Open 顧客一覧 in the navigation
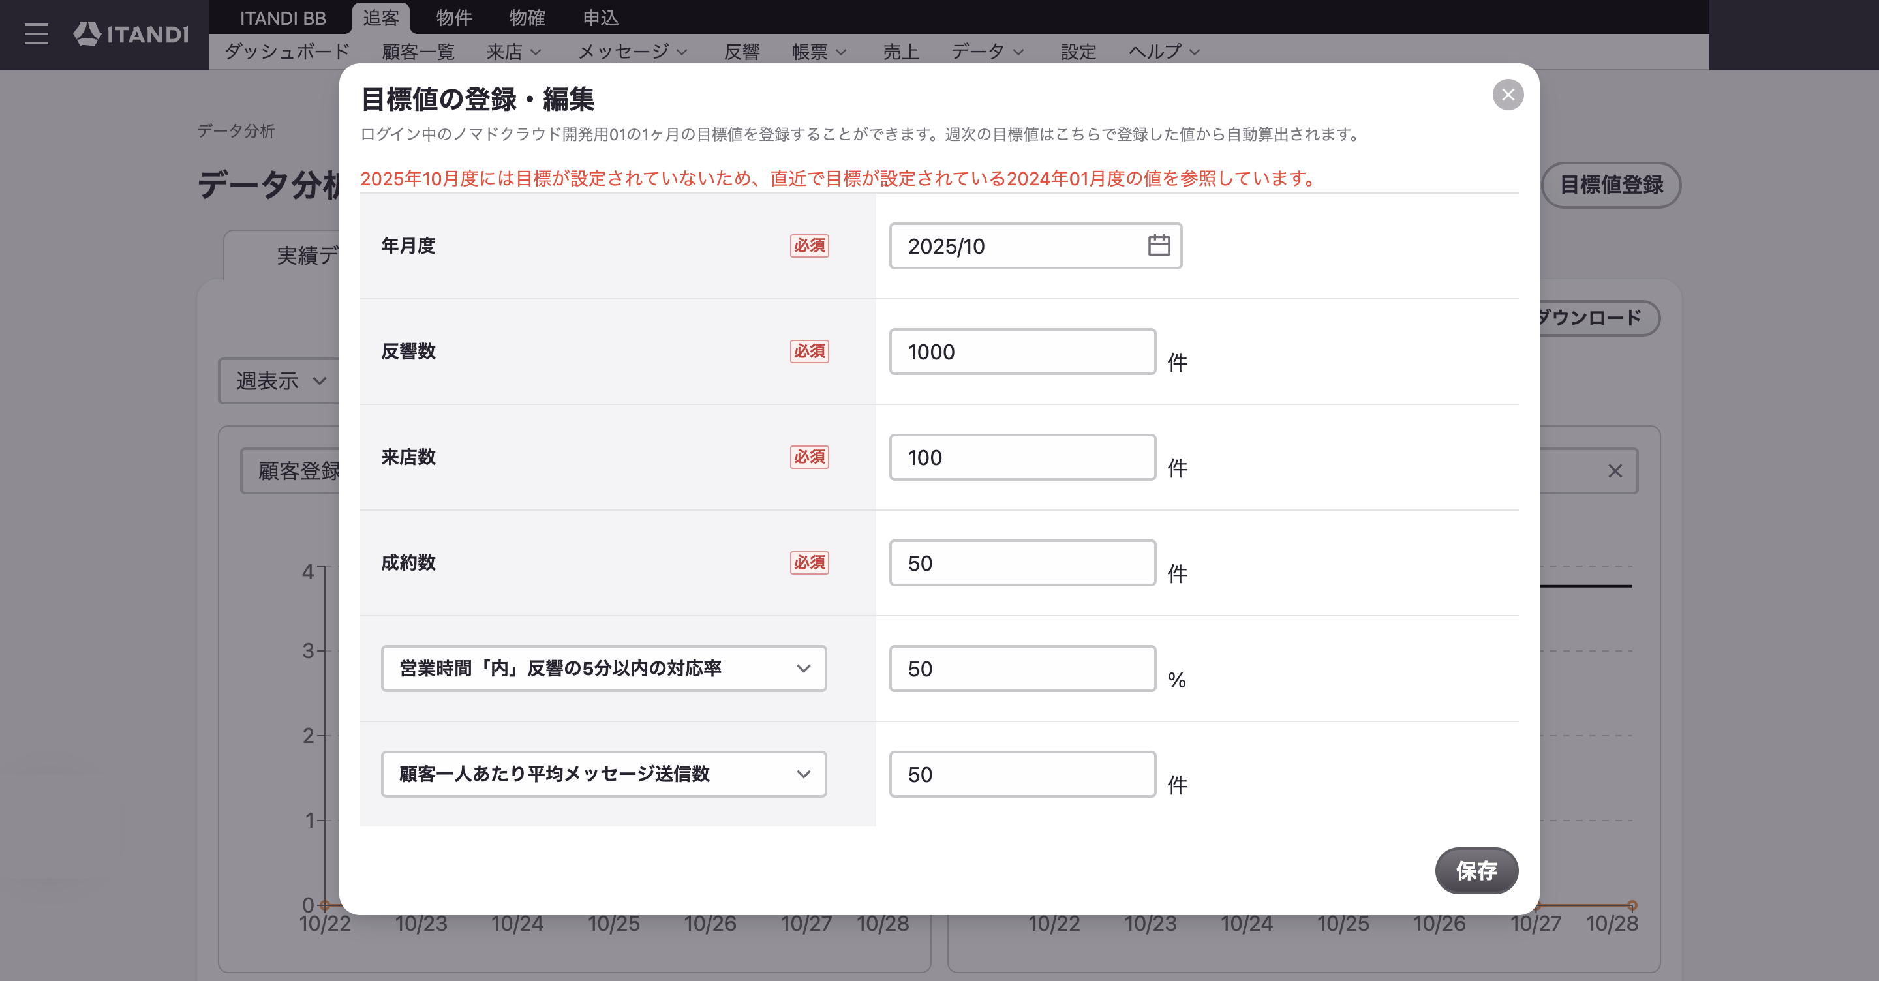Viewport: 1879px width, 981px height. coord(418,52)
